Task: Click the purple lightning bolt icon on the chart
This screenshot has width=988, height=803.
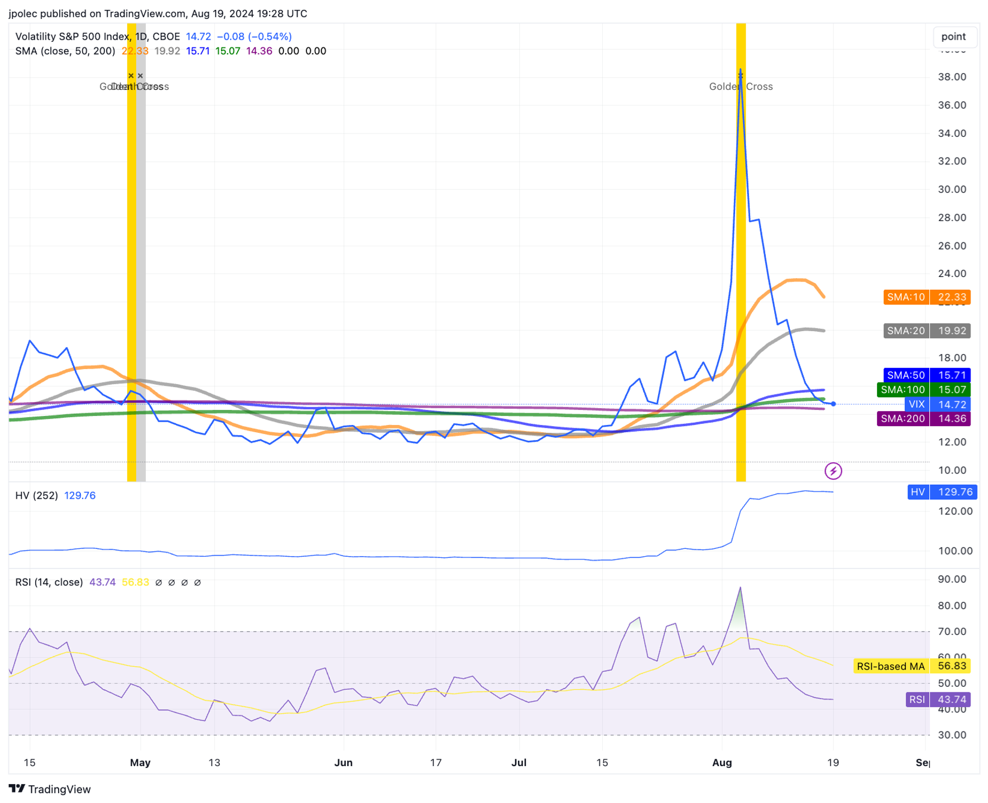Action: (833, 471)
